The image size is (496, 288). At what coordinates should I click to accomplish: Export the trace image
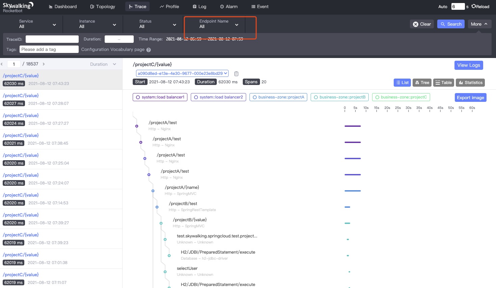coord(470,97)
